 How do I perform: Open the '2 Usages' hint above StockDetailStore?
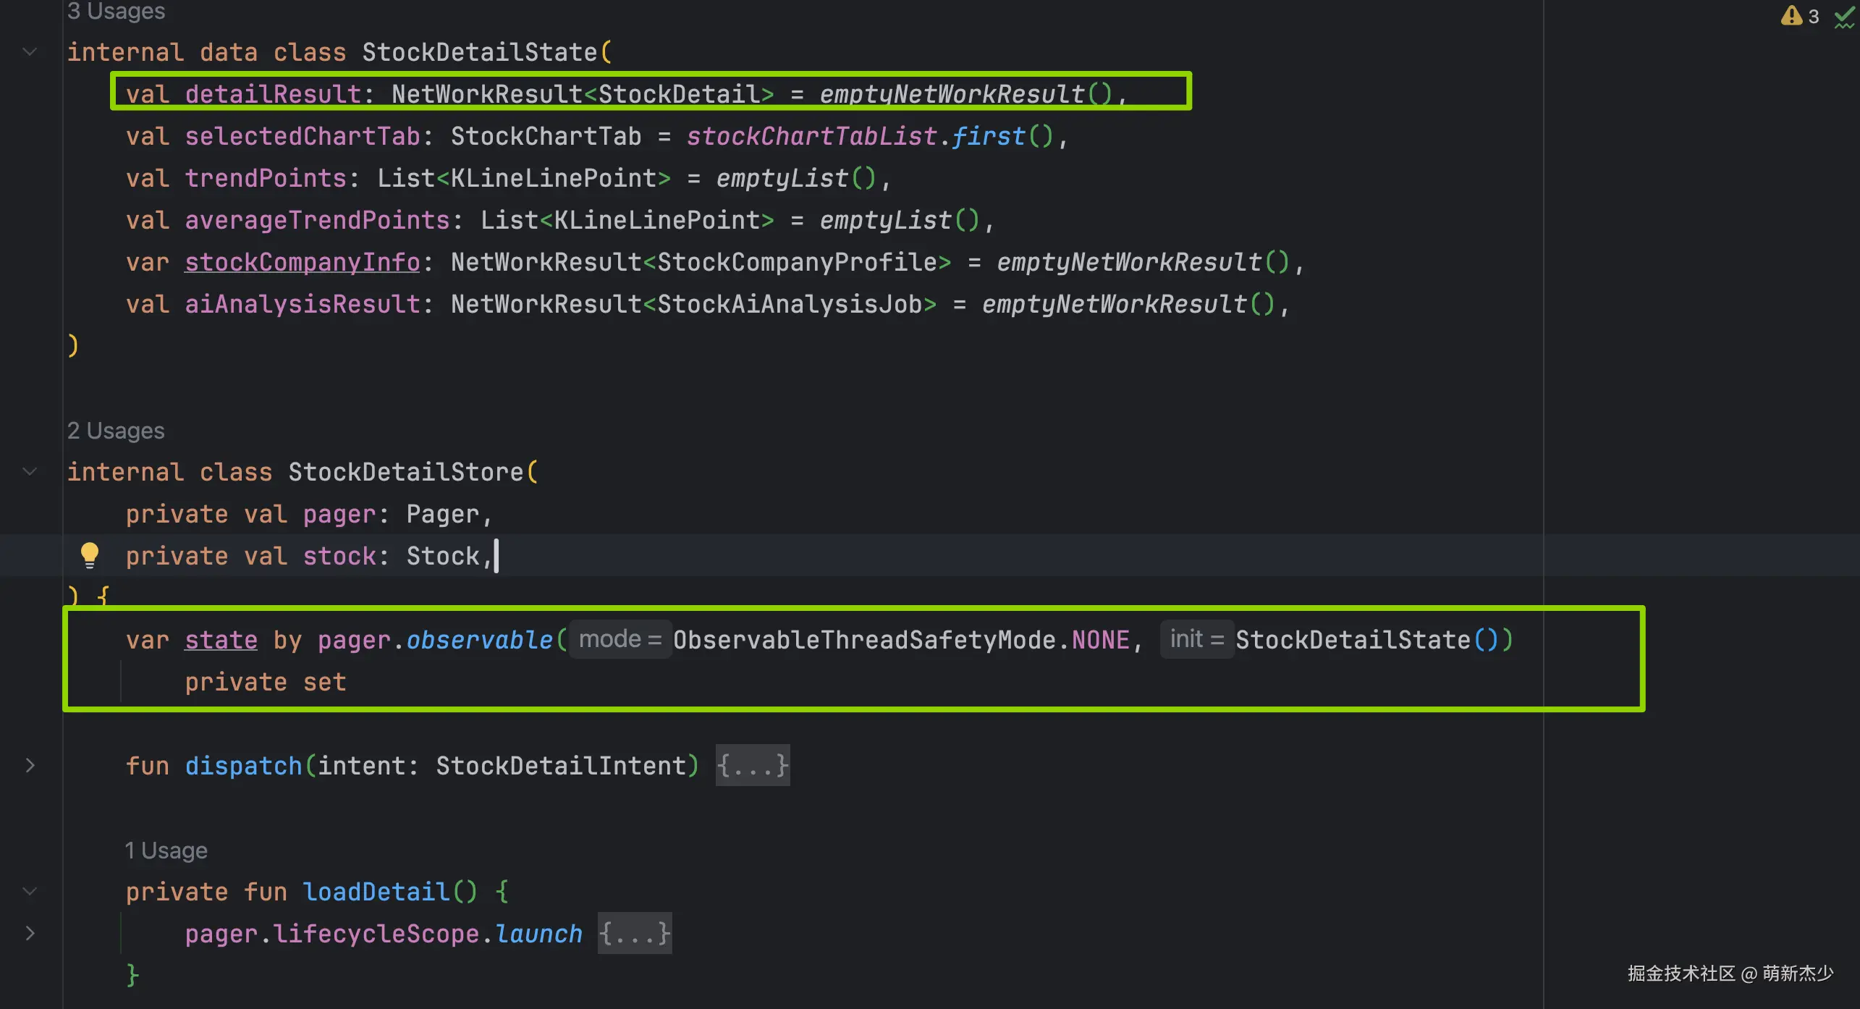click(116, 431)
